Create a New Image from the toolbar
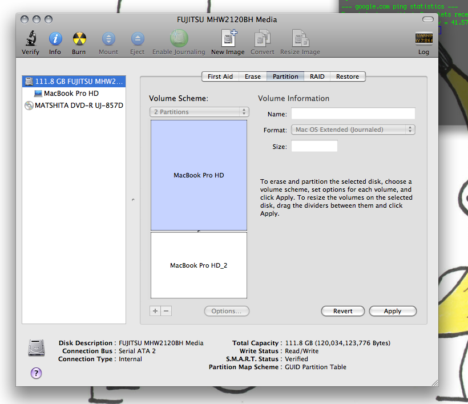 (x=228, y=38)
